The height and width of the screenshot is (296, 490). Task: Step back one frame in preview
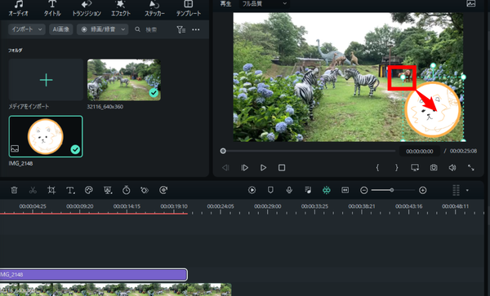(x=225, y=168)
